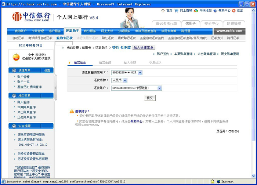Expand the 还款币种 currency dropdown

coord(125,80)
